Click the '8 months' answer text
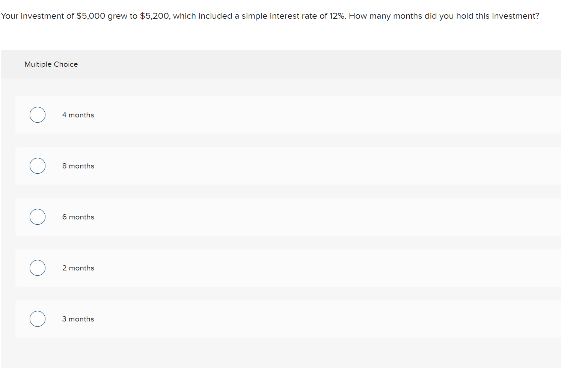This screenshot has width=561, height=386. click(78, 166)
